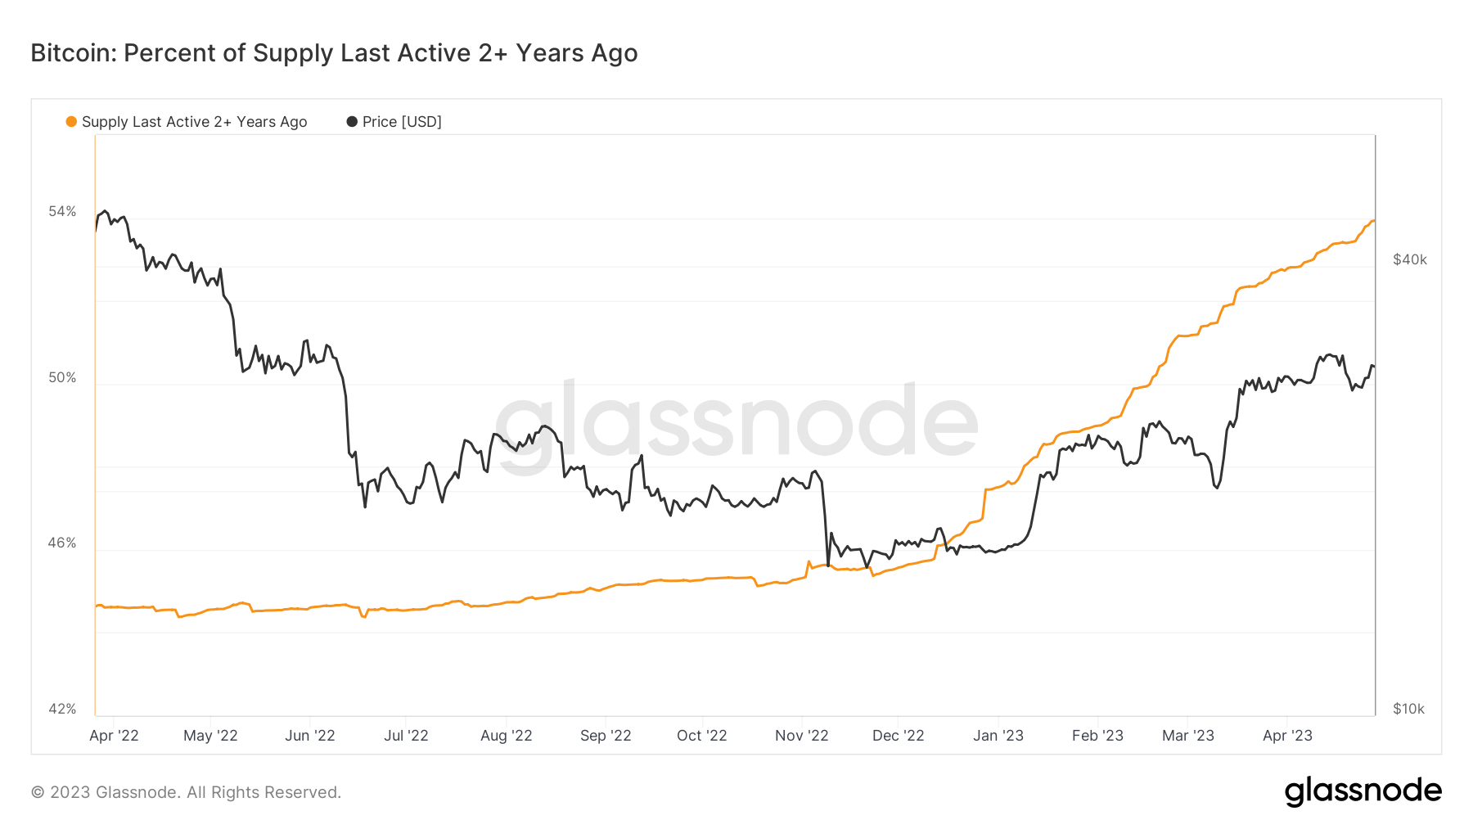This screenshot has height=829, width=1473.
Task: Toggle the Supply Last Active 2+ Years Ago legend label
Action: pos(194,122)
